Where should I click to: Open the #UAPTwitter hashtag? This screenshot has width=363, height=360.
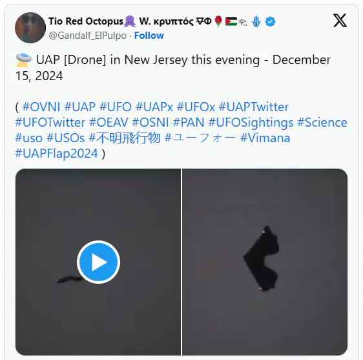pyautogui.click(x=254, y=107)
